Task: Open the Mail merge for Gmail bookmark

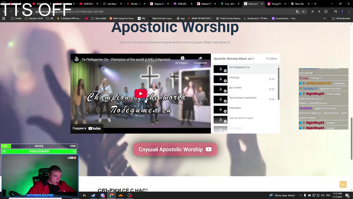Action: click(122, 19)
